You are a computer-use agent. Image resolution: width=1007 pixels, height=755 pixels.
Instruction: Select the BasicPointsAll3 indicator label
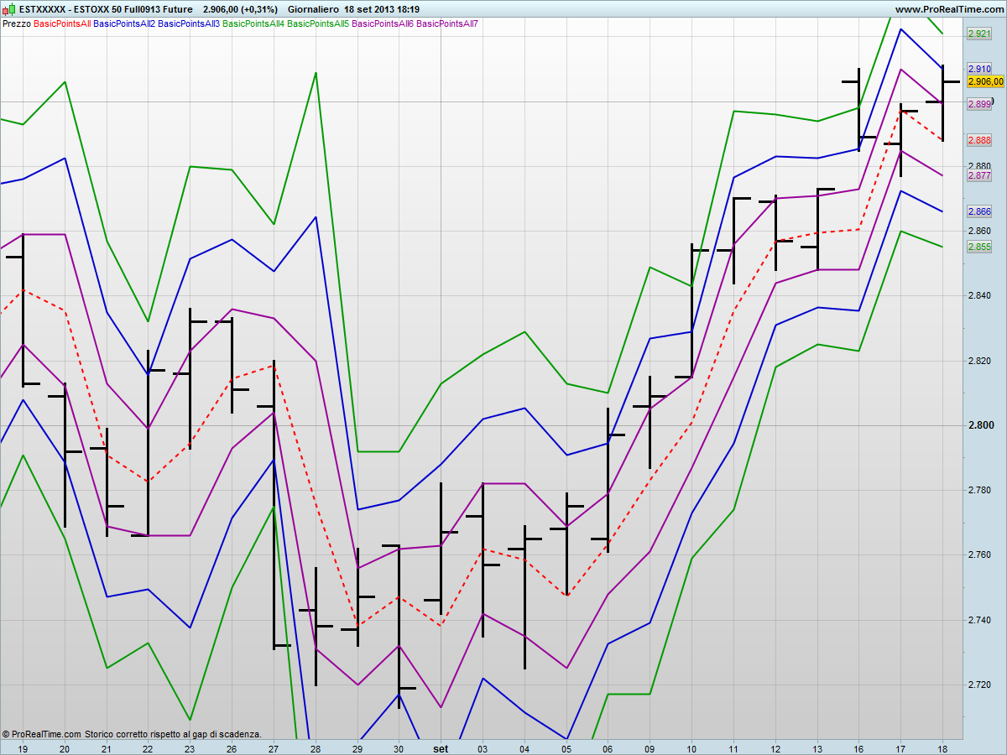coord(189,23)
